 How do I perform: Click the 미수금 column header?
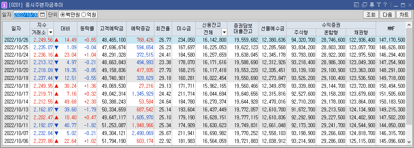(184, 28)
